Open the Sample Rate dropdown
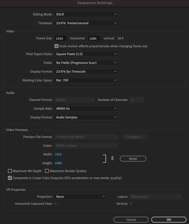 86,108
